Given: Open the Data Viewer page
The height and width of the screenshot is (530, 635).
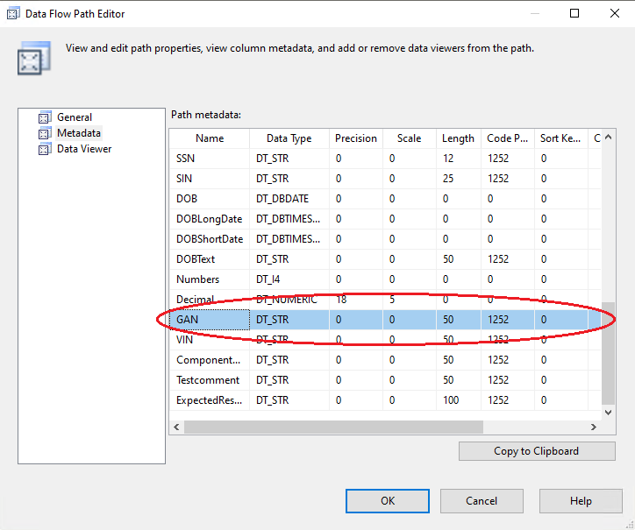Looking at the screenshot, I should coord(84,149).
